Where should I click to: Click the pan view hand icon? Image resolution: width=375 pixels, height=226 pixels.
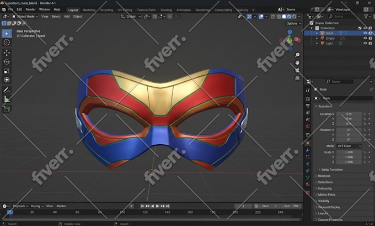pos(297,62)
